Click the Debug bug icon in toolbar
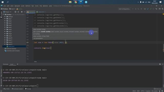164x92 pixels. 136,9
